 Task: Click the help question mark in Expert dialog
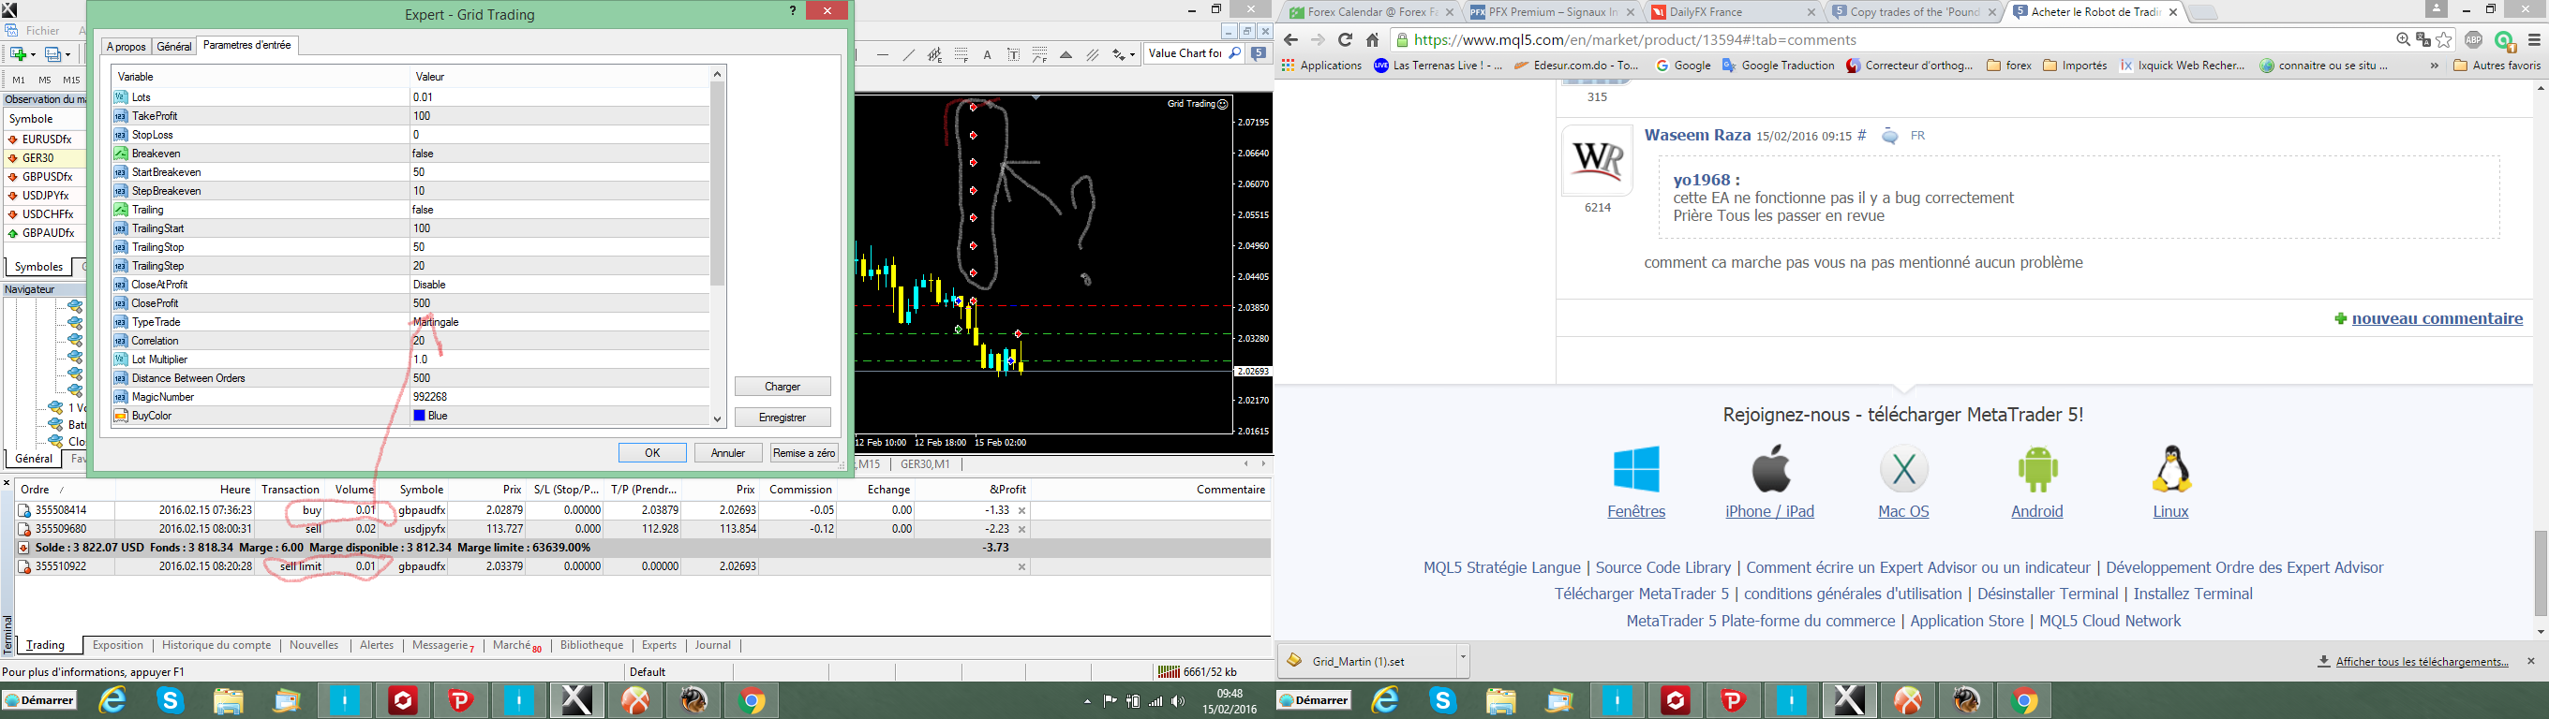coord(793,11)
